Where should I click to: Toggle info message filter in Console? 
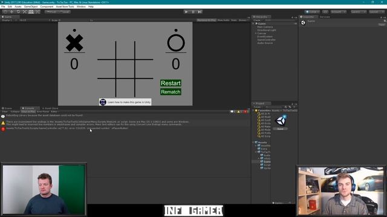tap(233, 112)
